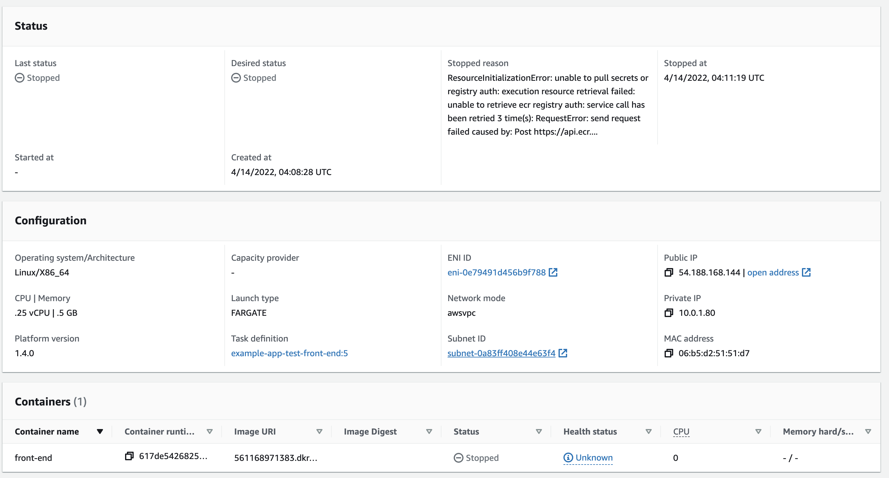Open the Image URI column filter
This screenshot has width=889, height=478.
tap(319, 431)
